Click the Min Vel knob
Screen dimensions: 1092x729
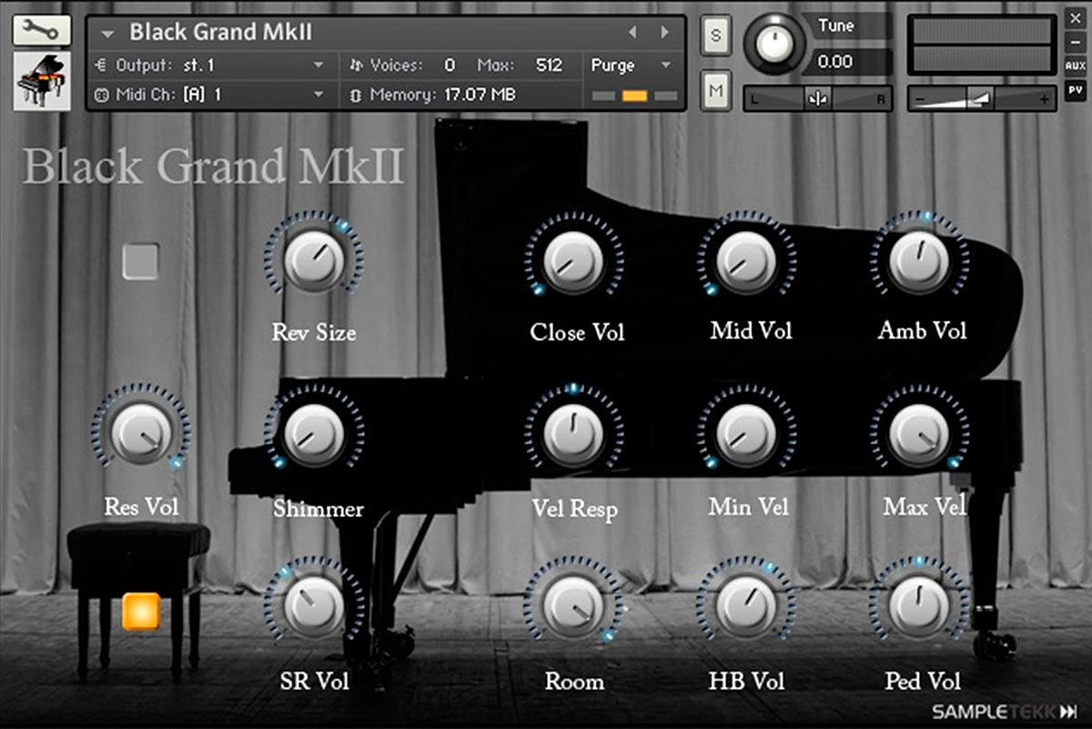(x=747, y=434)
